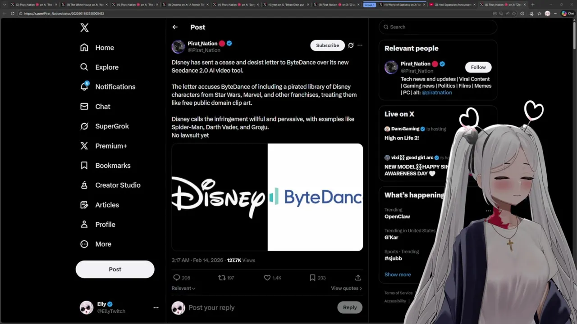Open Creator Studio in the sidebar
The image size is (577, 324).
(110, 185)
